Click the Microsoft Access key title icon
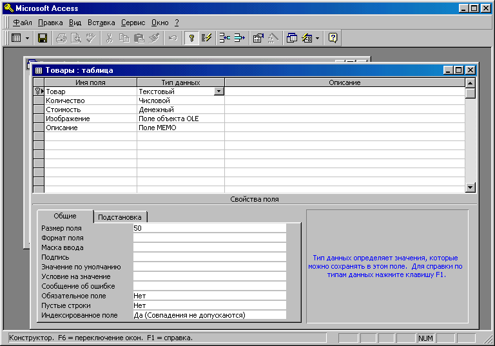Viewport: 495px width, 346px height. click(8, 8)
